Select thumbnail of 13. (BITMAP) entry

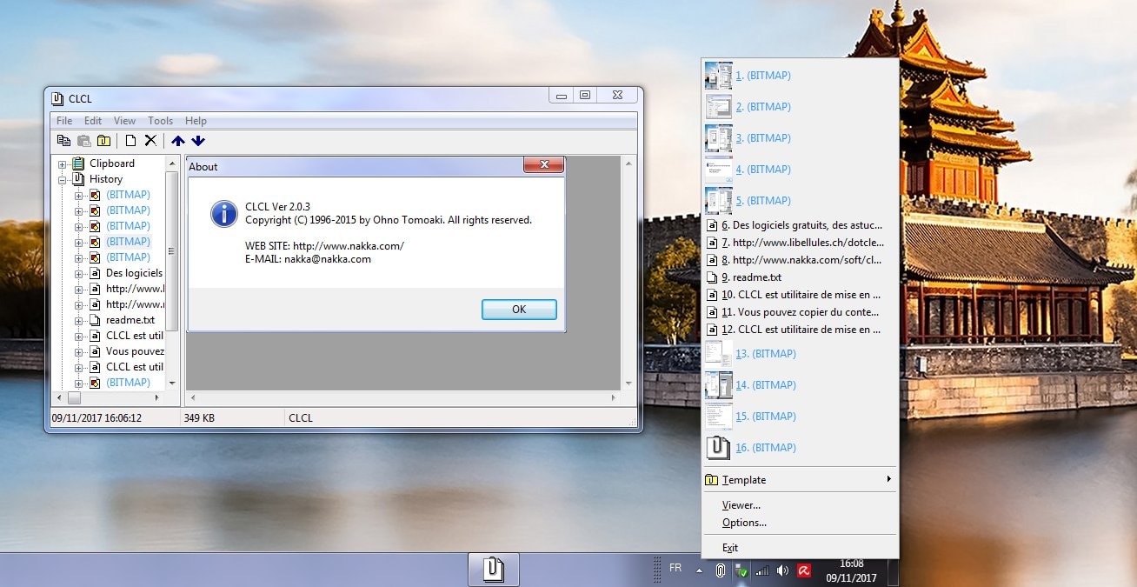718,354
